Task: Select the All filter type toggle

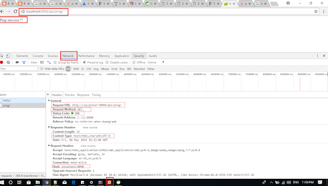Action: pos(68,69)
